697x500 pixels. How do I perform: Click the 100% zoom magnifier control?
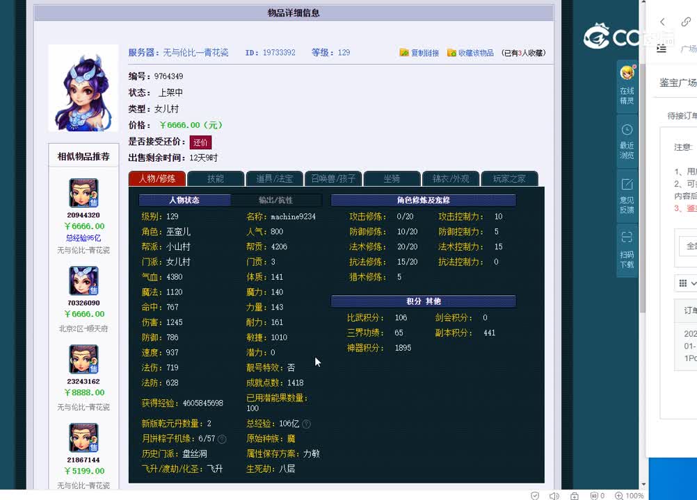click(629, 496)
